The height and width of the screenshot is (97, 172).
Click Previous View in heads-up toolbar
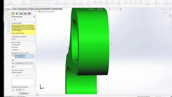tap(94, 9)
